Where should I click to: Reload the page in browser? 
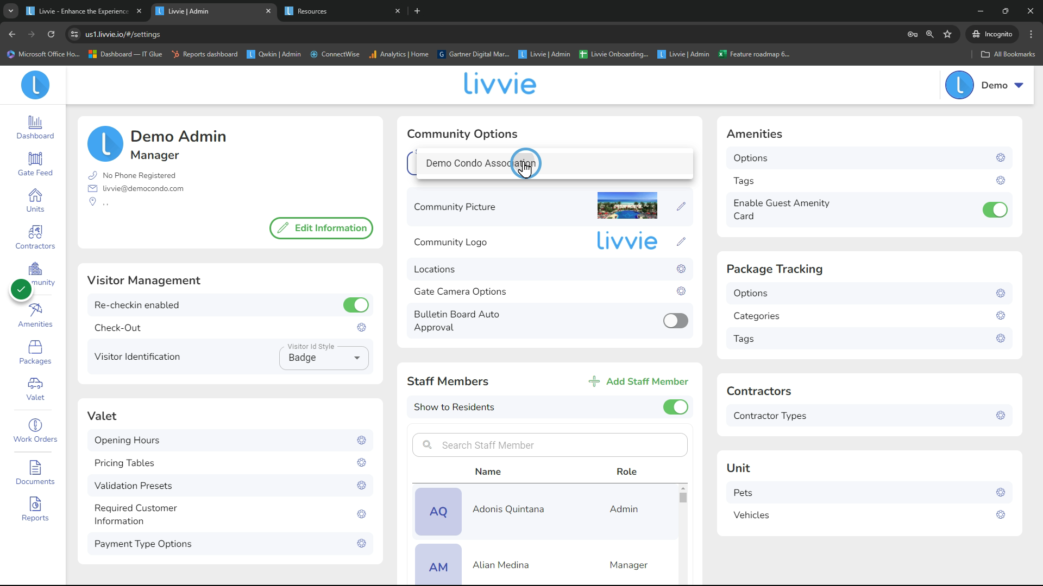[x=51, y=34]
